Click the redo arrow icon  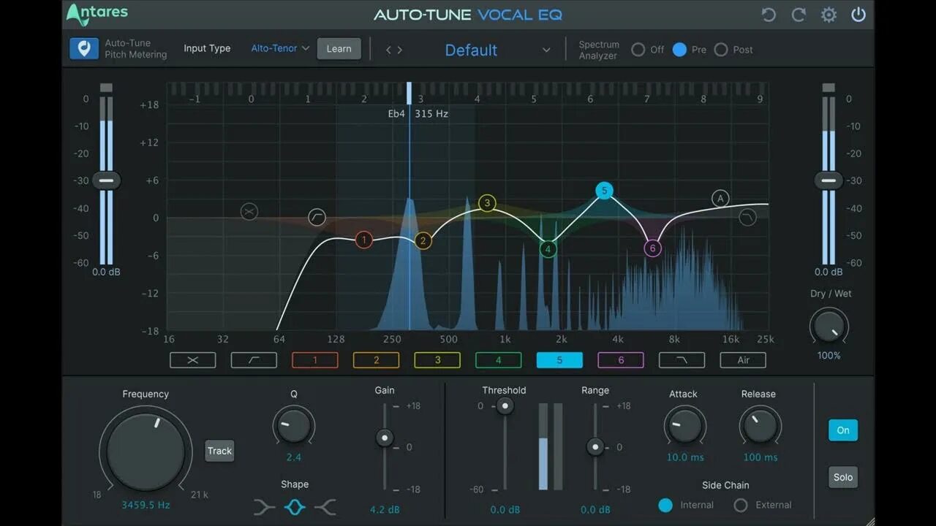799,15
